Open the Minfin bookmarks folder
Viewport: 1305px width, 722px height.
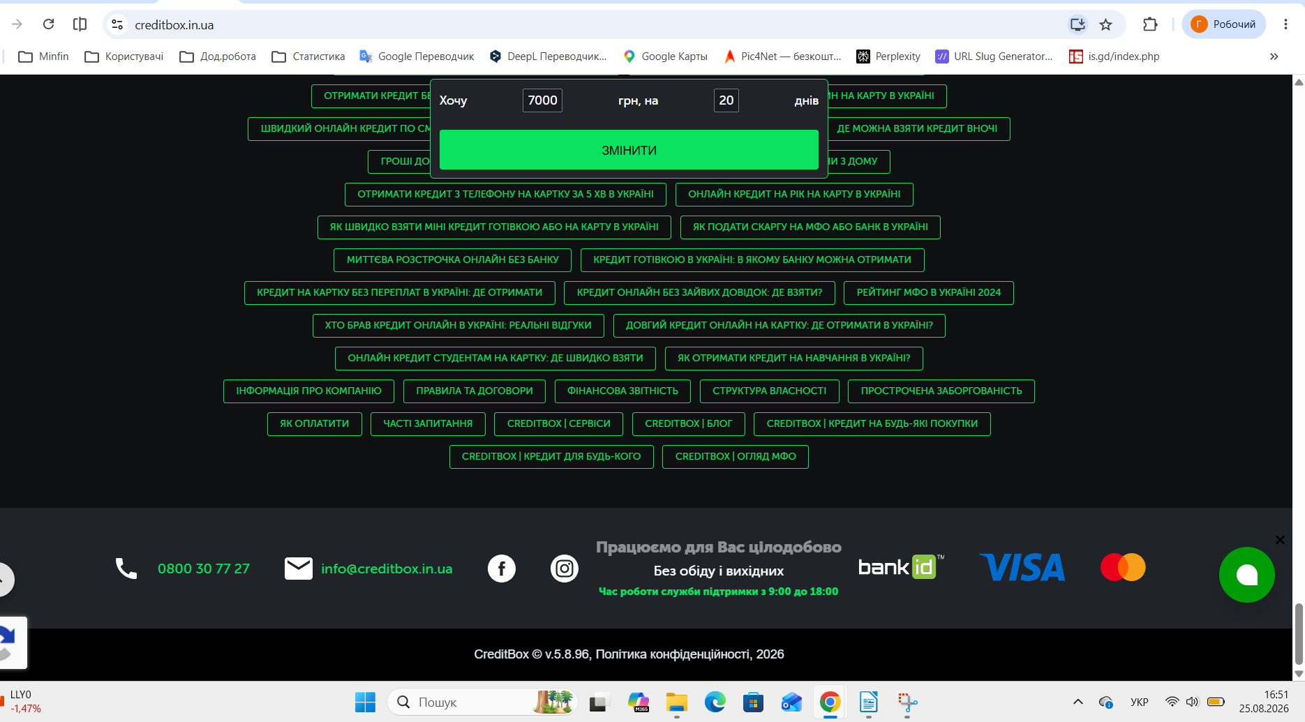[x=43, y=57]
